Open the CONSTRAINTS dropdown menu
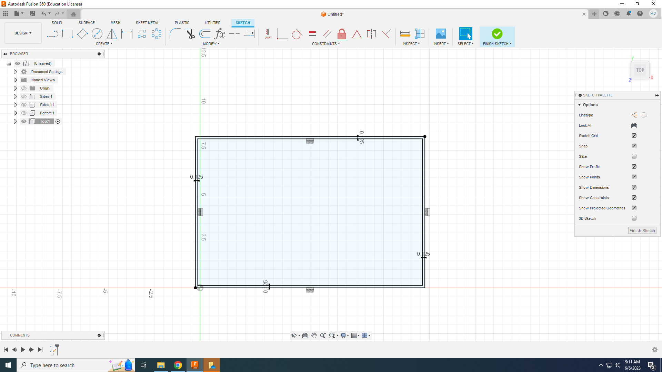The width and height of the screenshot is (662, 372). (x=326, y=44)
